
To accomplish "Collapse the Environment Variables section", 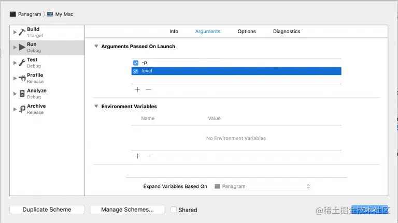I will [x=96, y=107].
